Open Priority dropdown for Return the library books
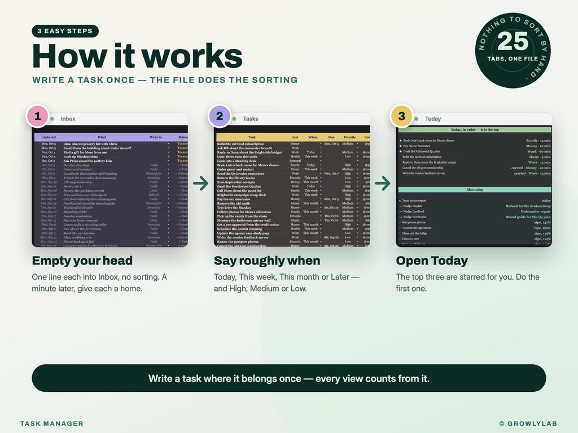 tap(357, 178)
